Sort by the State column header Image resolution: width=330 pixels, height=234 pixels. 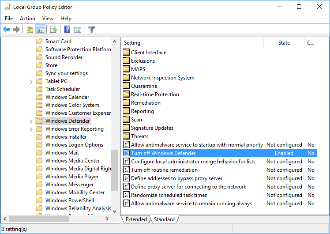pos(284,43)
